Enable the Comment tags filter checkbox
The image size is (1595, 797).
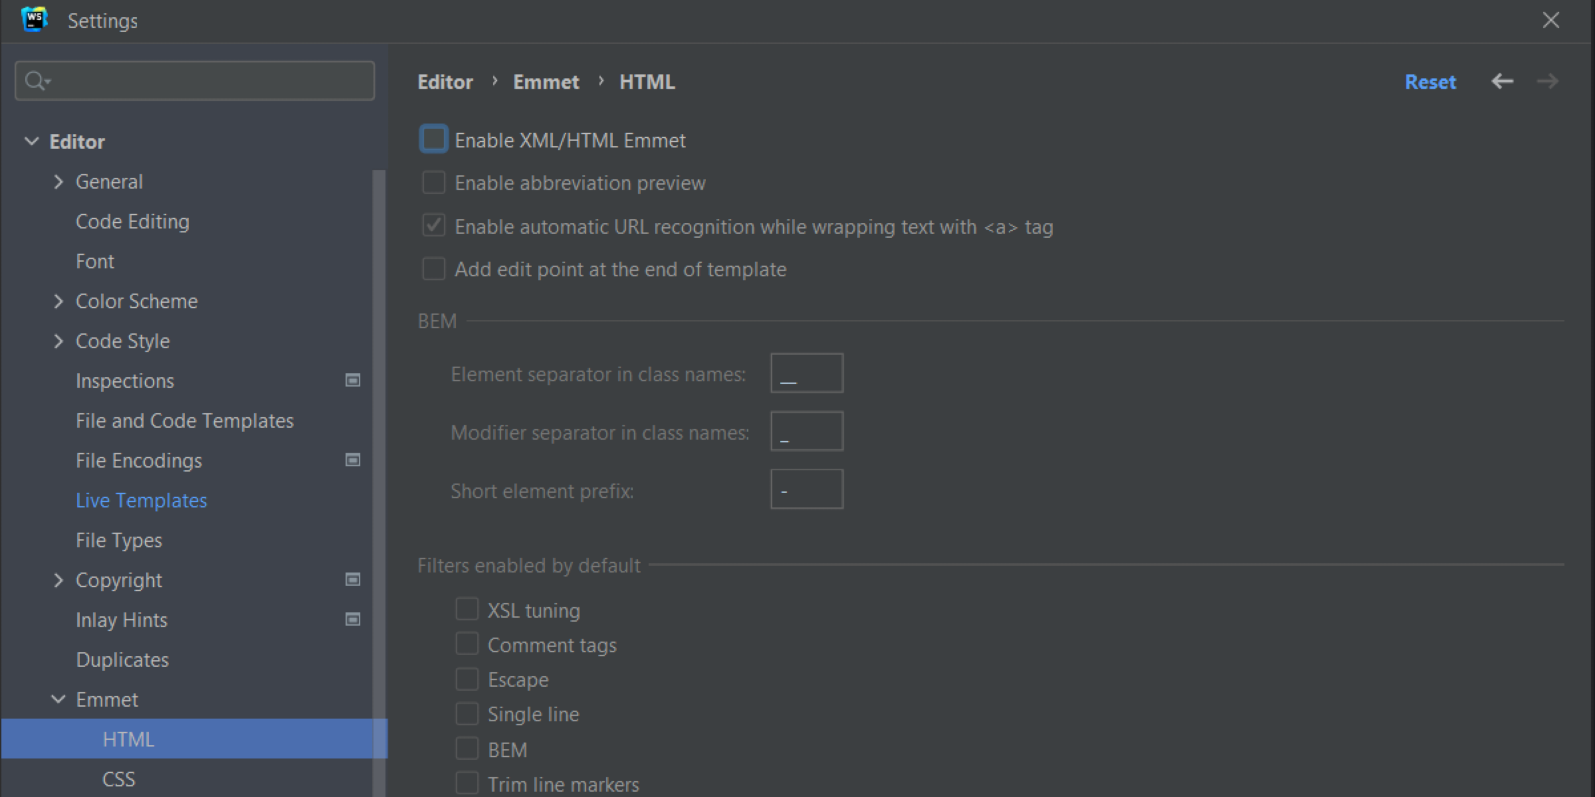coord(467,645)
